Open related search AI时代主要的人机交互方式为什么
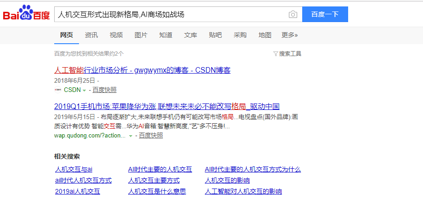Viewport: 423px width, 206px height. pos(253,170)
